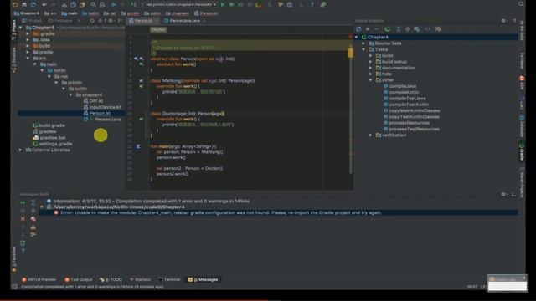Click the Chapter4 breadcrumb in navigation bar
Image resolution: width=536 pixels, height=301 pixels.
[x=27, y=13]
